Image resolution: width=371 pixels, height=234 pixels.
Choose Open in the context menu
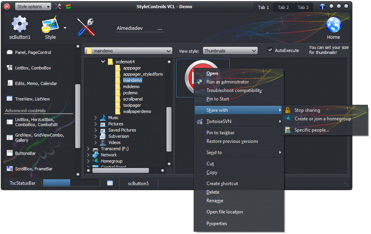[x=239, y=73]
